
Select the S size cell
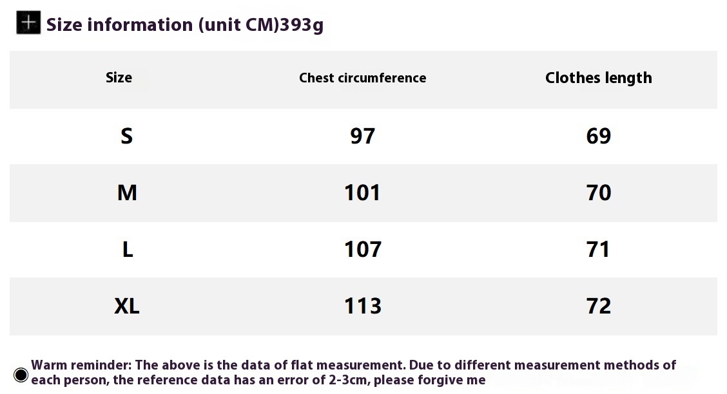(x=127, y=136)
